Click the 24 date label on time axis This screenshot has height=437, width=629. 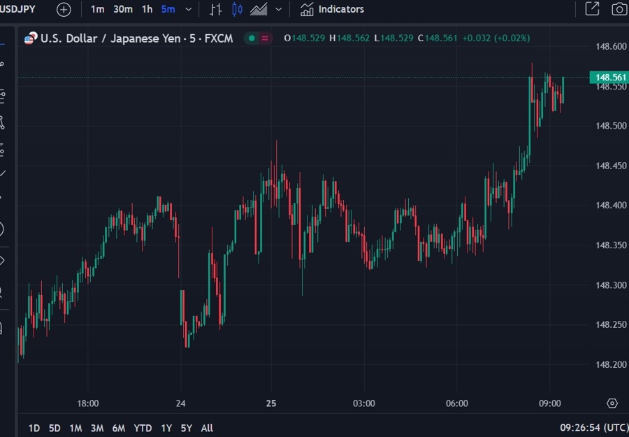(x=180, y=403)
